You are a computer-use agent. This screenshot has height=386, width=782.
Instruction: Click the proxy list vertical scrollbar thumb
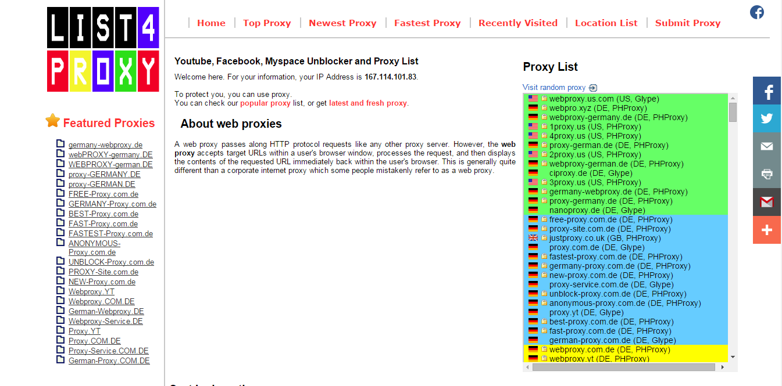click(733, 111)
